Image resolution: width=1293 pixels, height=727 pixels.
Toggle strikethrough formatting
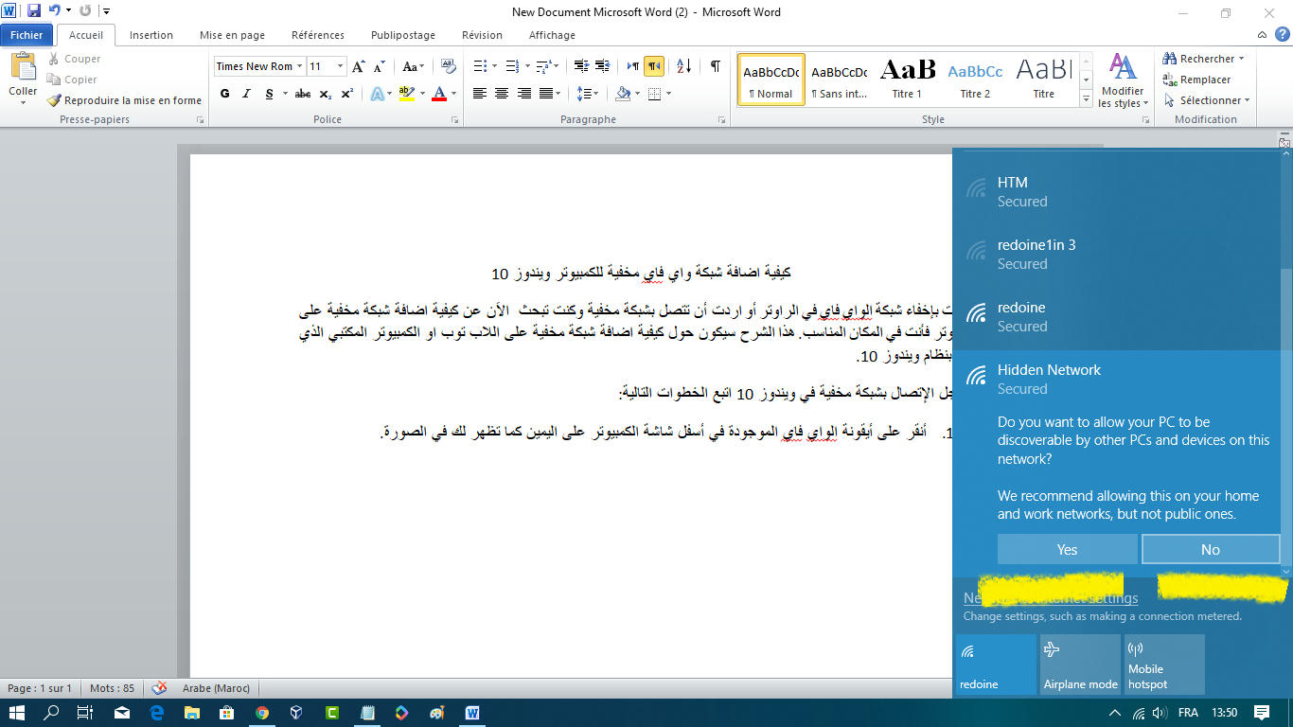[x=303, y=94]
